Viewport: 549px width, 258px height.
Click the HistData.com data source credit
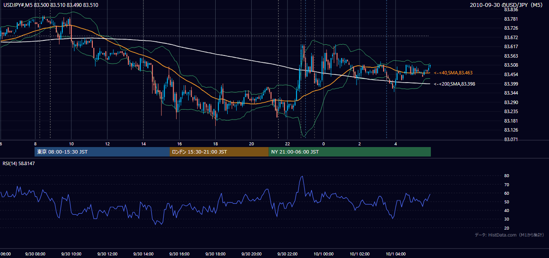[509, 235]
